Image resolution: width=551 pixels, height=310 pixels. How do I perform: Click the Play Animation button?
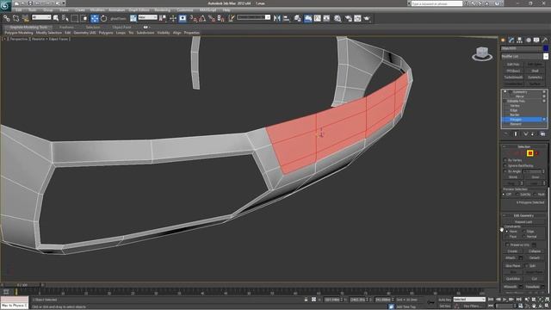coord(505,300)
